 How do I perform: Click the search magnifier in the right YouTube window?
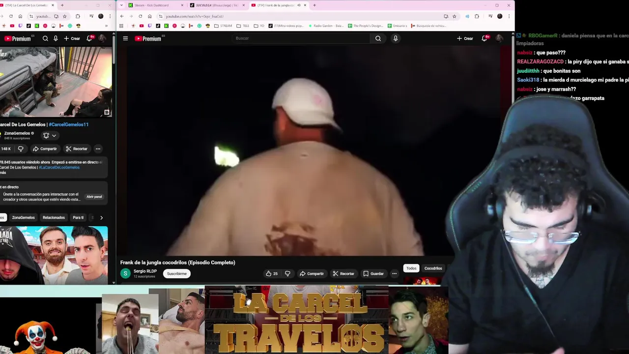click(x=378, y=38)
